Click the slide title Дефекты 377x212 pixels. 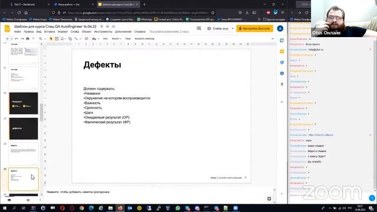point(102,65)
